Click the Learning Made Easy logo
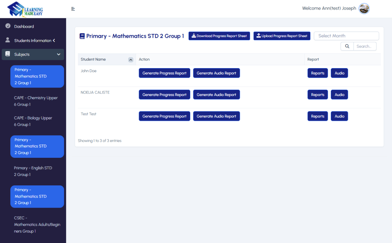This screenshot has height=243, width=392. pyautogui.click(x=25, y=9)
